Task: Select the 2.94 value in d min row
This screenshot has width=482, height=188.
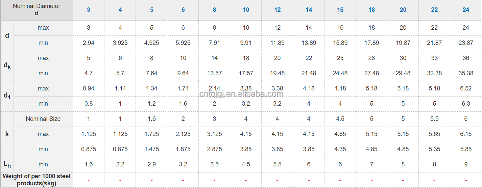Action: pos(89,43)
